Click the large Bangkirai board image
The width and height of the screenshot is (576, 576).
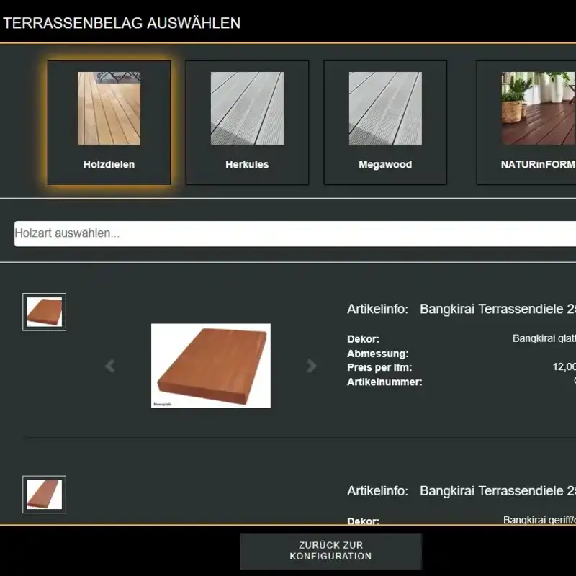click(x=211, y=366)
